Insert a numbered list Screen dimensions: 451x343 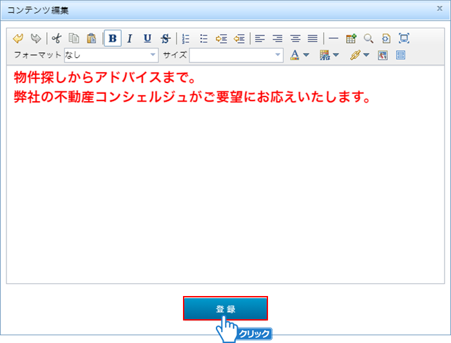coord(186,39)
